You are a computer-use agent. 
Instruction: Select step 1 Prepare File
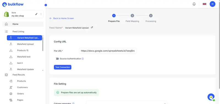[x=114, y=16]
